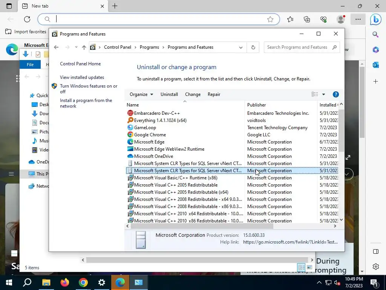Expand the address bar history dropdown

click(x=241, y=47)
